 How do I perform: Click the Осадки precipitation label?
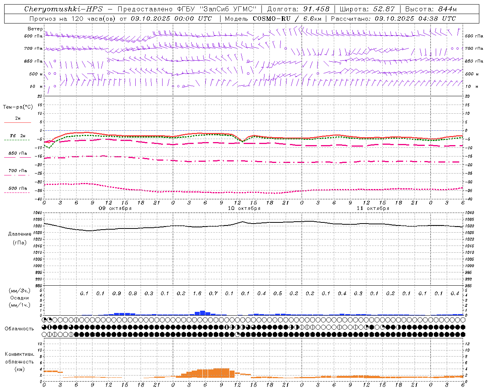[20, 298]
